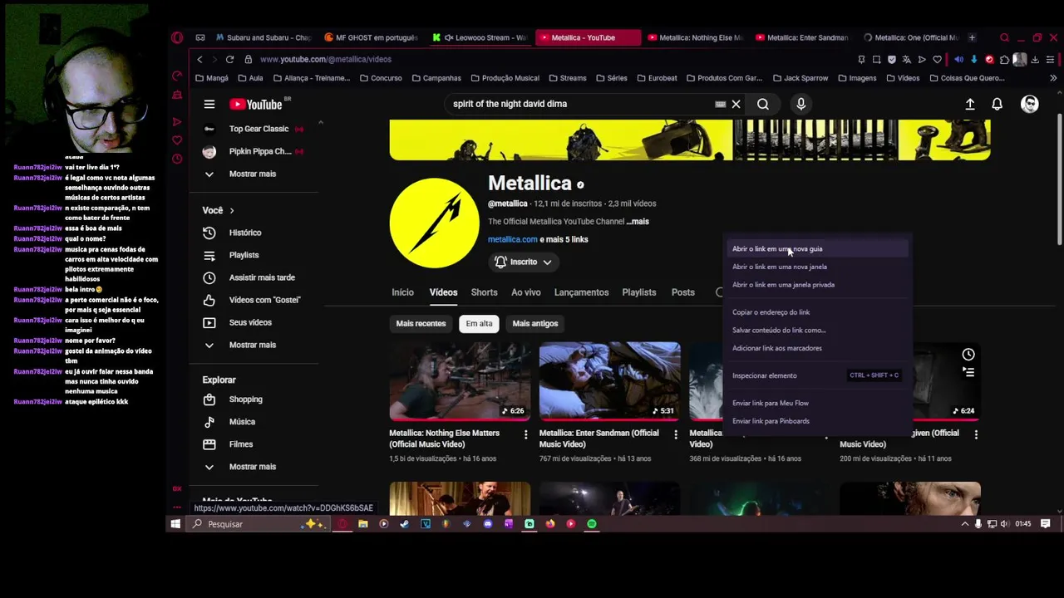
Task: Choose "Abrir o link em uma janela privada"
Action: click(816, 285)
